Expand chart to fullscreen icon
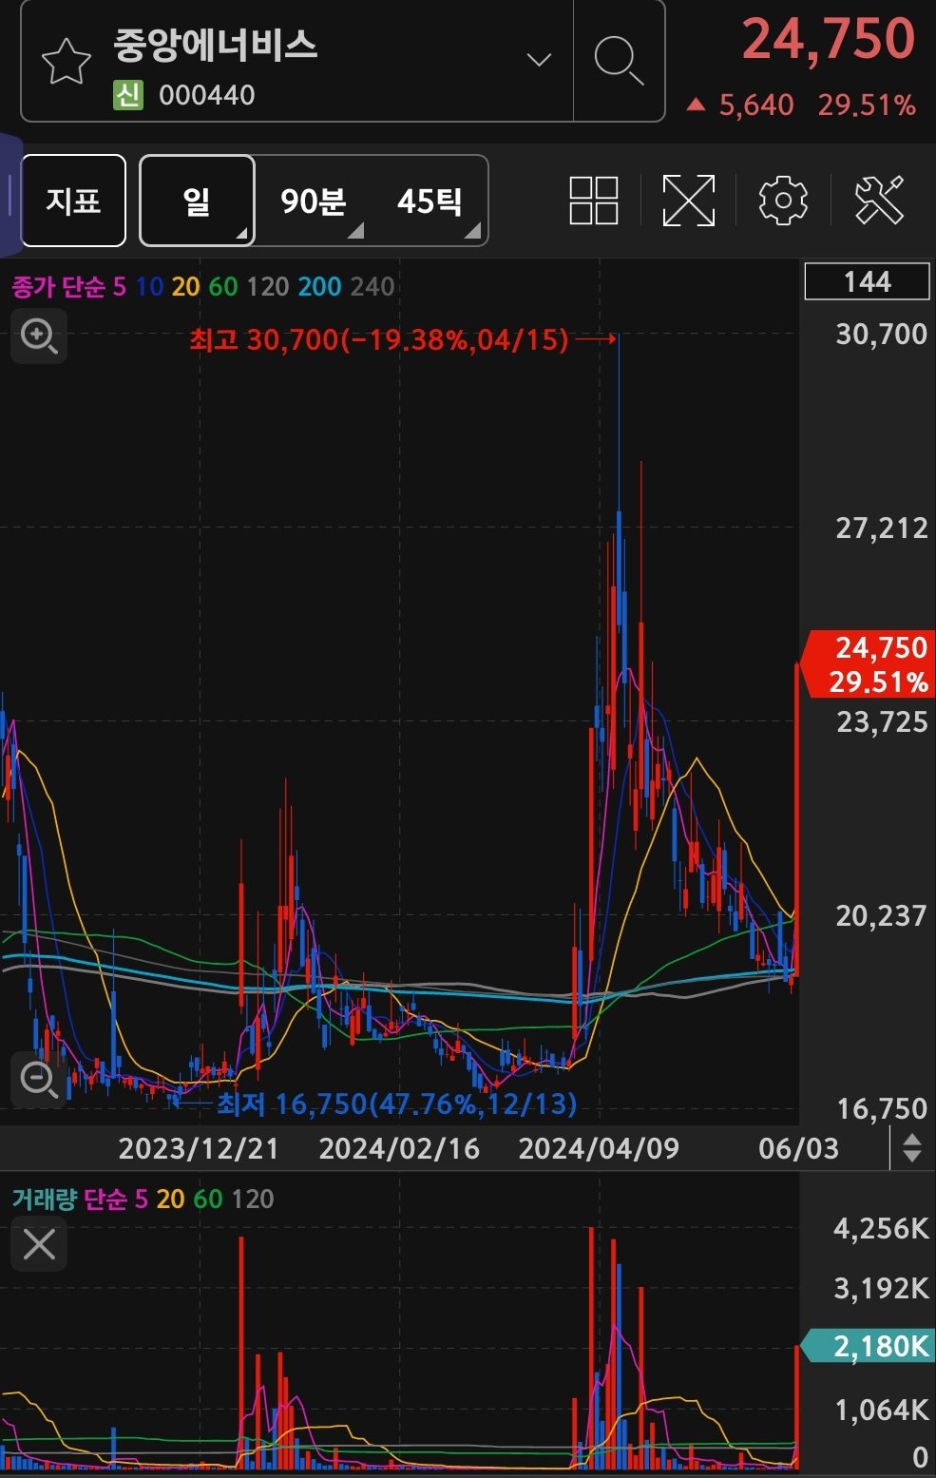936x1478 pixels. pos(688,201)
